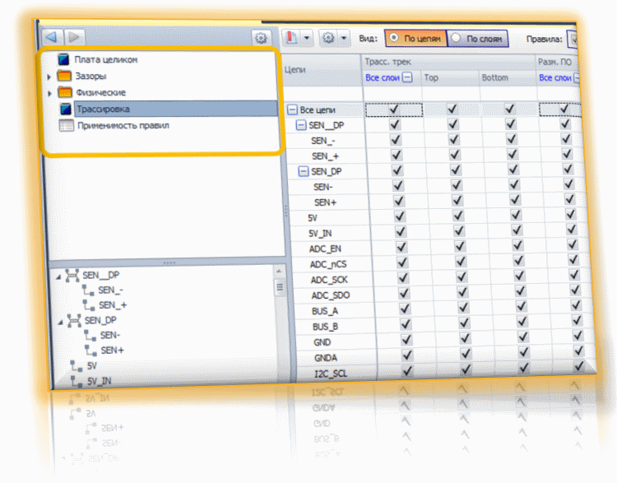Viewport: 617px width, 483px height.
Task: Open dropdown next to toolbar gear icon
Action: coord(344,39)
